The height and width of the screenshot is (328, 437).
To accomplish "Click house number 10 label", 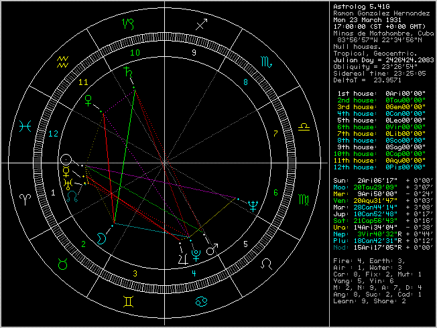I will [135, 53].
